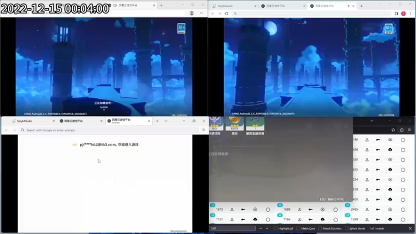Click the key icon in row 1151
Image resolution: width=416 pixels, height=234 pixels.
(243, 219)
